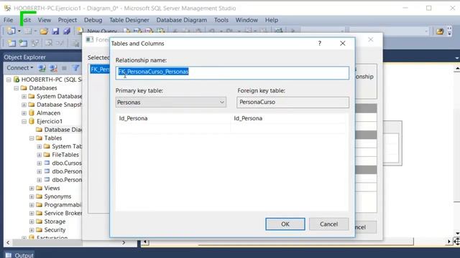Click the Relationship name text field
The image size is (460, 258).
(232, 73)
